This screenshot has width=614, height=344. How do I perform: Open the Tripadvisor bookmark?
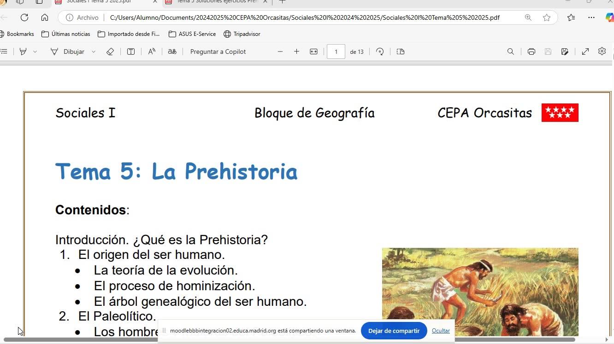242,34
